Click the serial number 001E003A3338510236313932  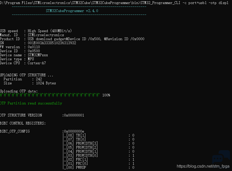point(52,43)
